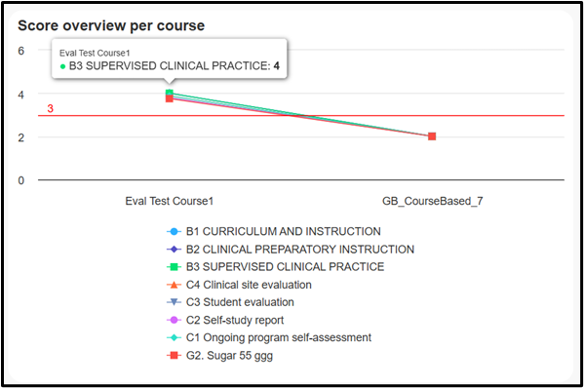Click the GB_CourseBased_7 axis label
Viewport: 584px width, 388px height.
433,201
